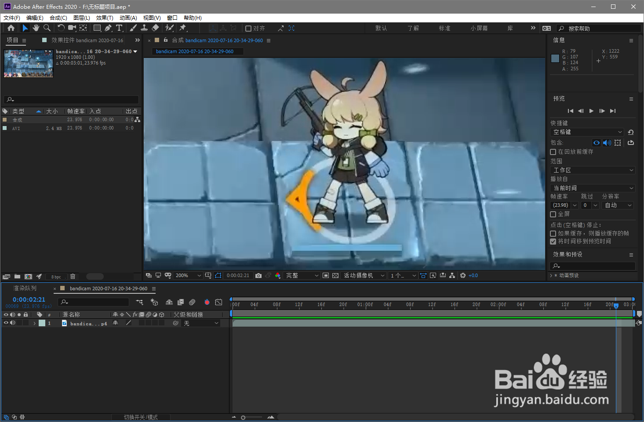Viewport: 644px width, 422px height.
Task: Open the 编辑(E) menu
Action: tap(35, 18)
